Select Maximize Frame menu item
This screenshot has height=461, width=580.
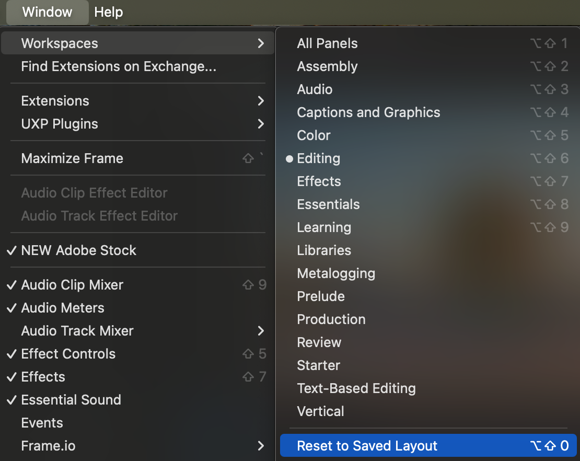(72, 158)
